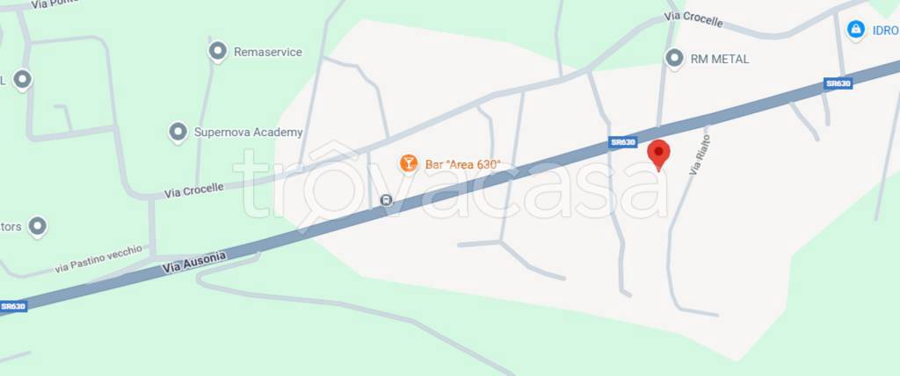Click the Via Crocelle label near Supernova Academy

tap(194, 191)
